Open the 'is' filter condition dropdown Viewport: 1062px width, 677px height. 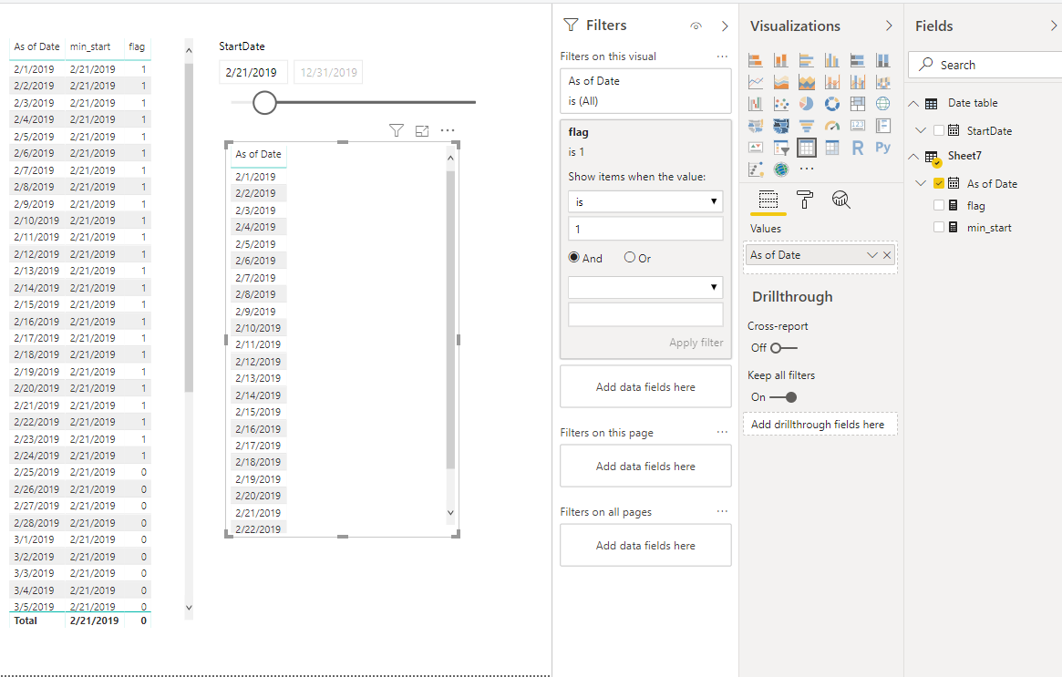coord(645,201)
